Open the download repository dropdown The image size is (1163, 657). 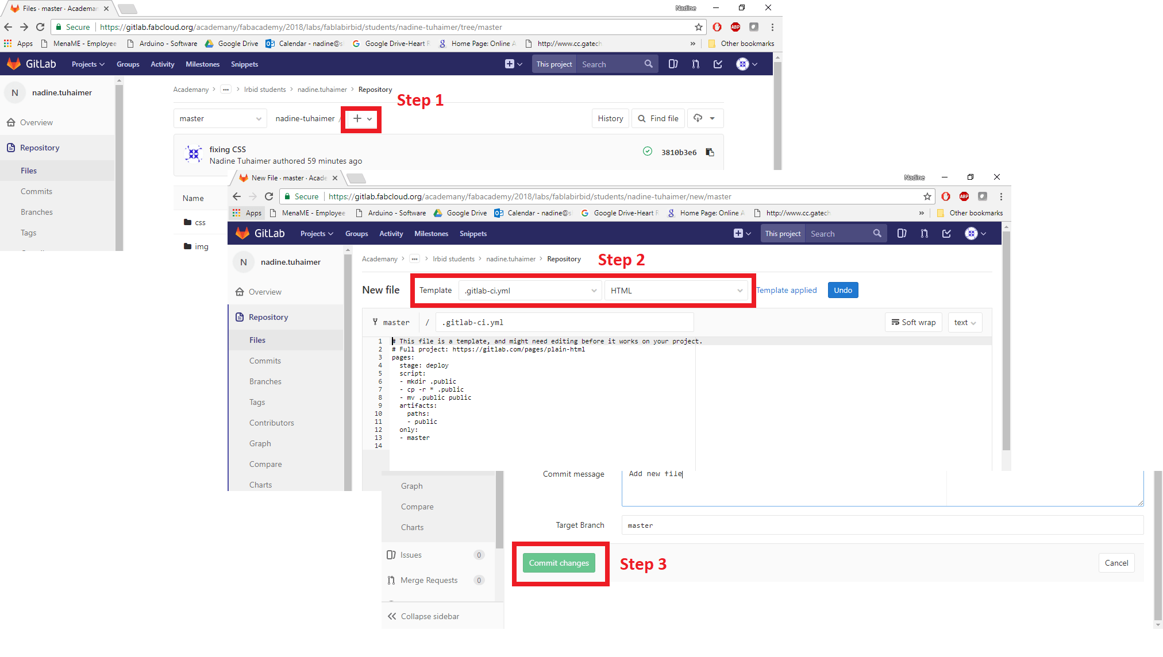pos(705,119)
